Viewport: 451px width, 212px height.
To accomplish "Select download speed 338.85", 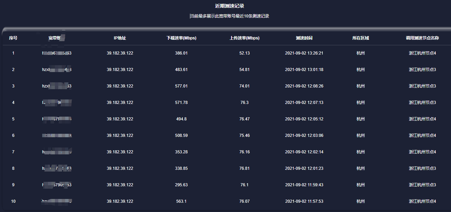I will click(x=181, y=168).
